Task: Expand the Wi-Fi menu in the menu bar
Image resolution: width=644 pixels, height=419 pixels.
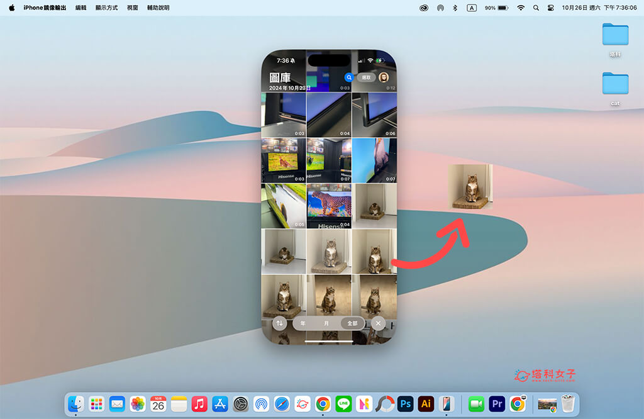Action: pos(521,8)
